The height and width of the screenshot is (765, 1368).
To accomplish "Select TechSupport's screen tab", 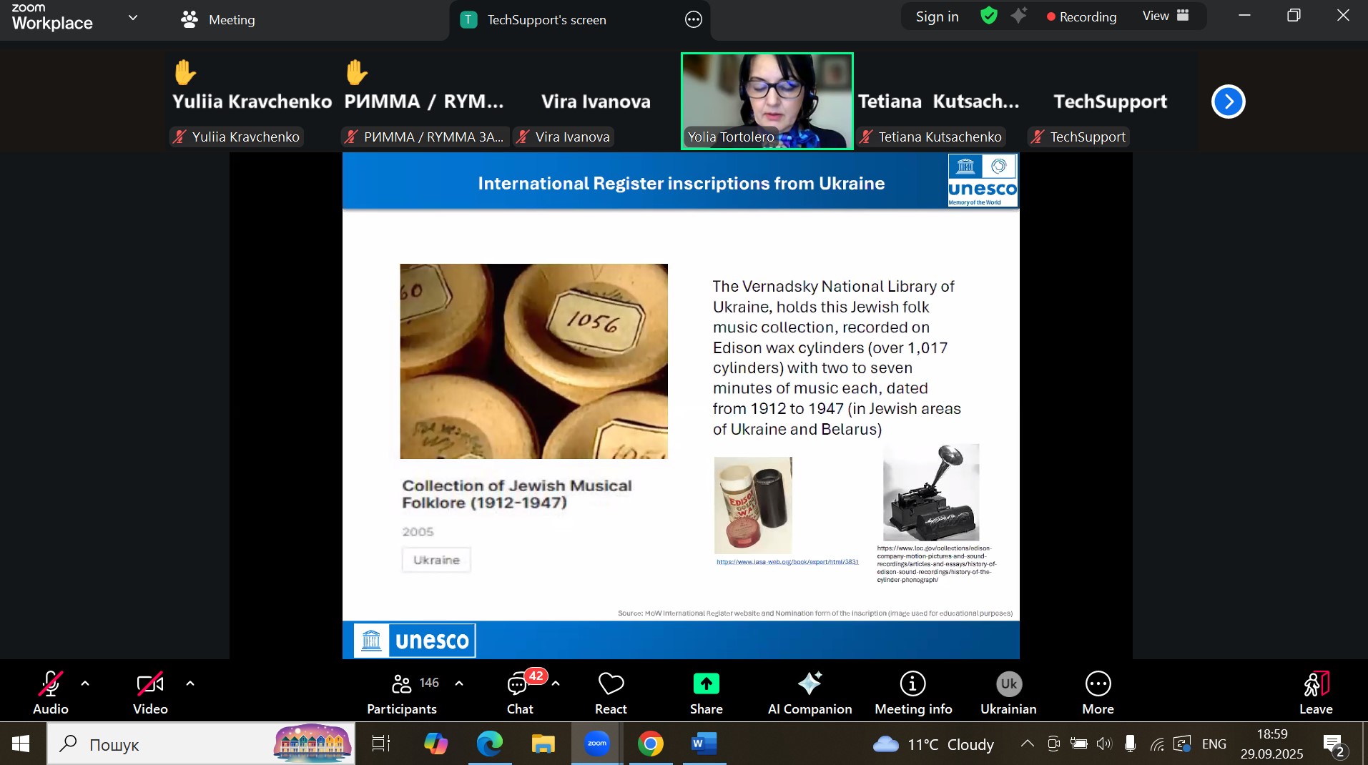I will coord(546,20).
